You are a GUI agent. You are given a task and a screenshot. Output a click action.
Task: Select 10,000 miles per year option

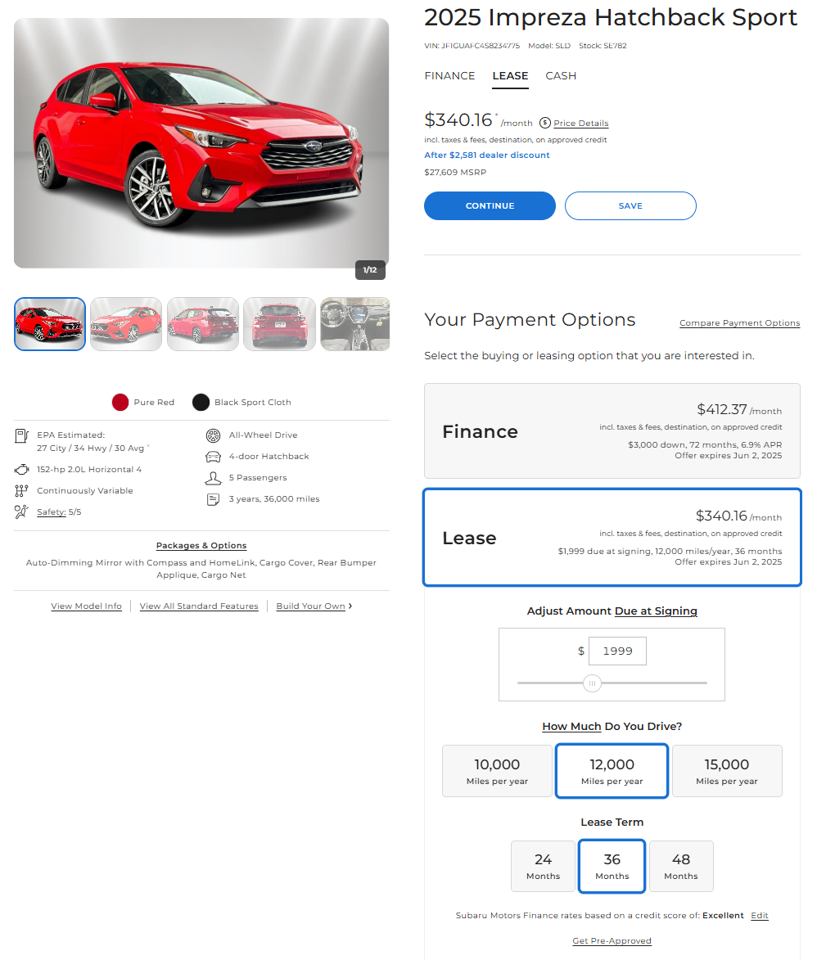coord(497,771)
